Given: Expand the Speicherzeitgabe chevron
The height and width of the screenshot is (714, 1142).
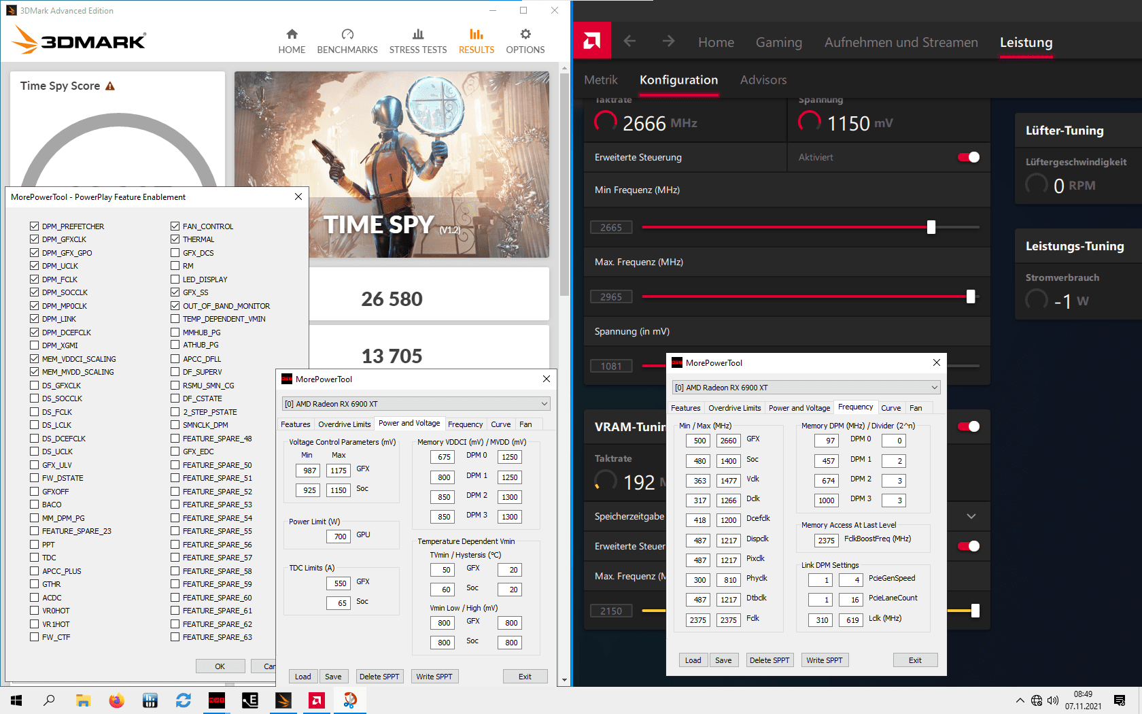Looking at the screenshot, I should point(971,516).
